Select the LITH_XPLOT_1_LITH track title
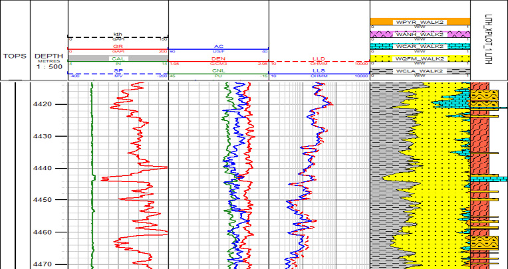The image size is (508, 269). point(489,40)
